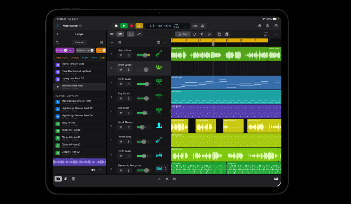Add a new track with the plus icon

click(112, 42)
